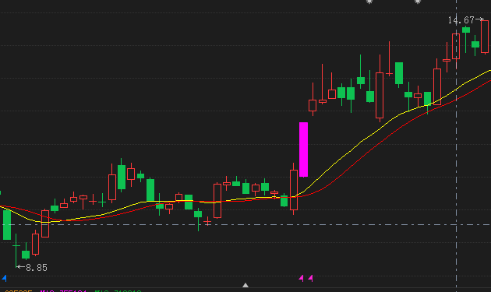Open the right gray info-mine marker at top
The width and height of the screenshot is (491, 292).
pos(418,2)
